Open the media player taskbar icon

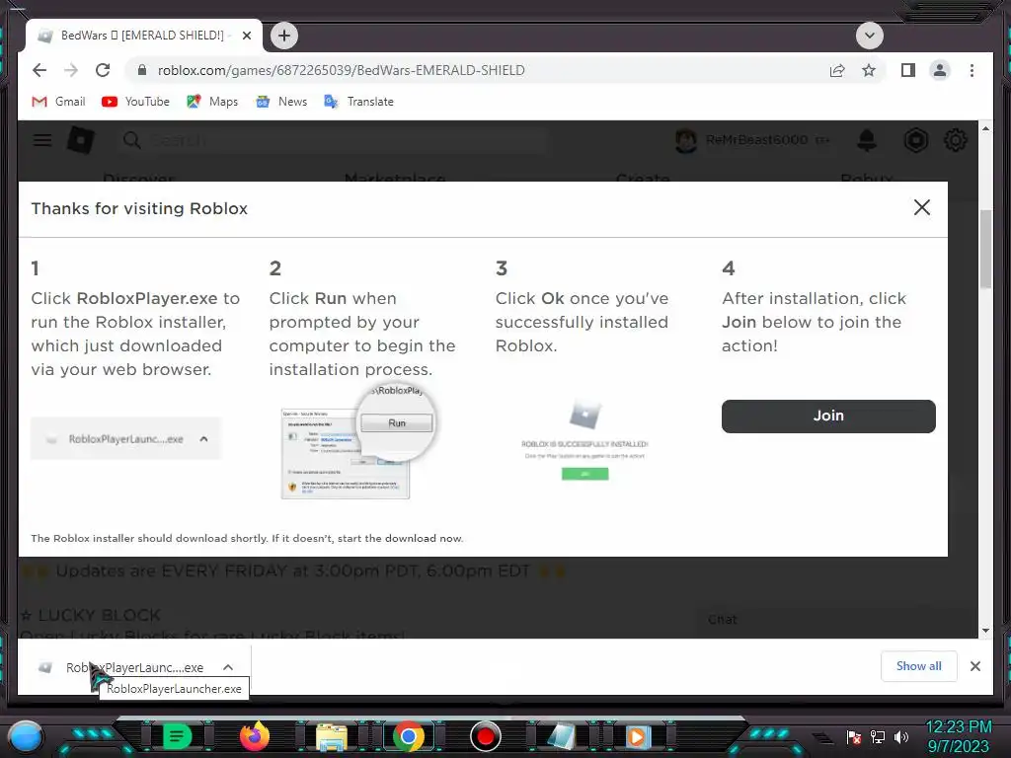[x=637, y=736]
